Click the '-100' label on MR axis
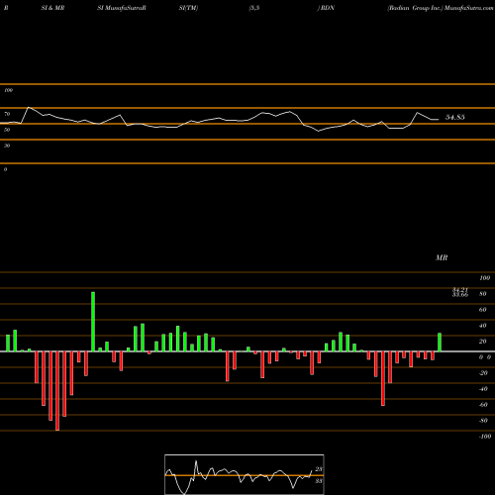The image size is (495, 495). tap(485, 437)
